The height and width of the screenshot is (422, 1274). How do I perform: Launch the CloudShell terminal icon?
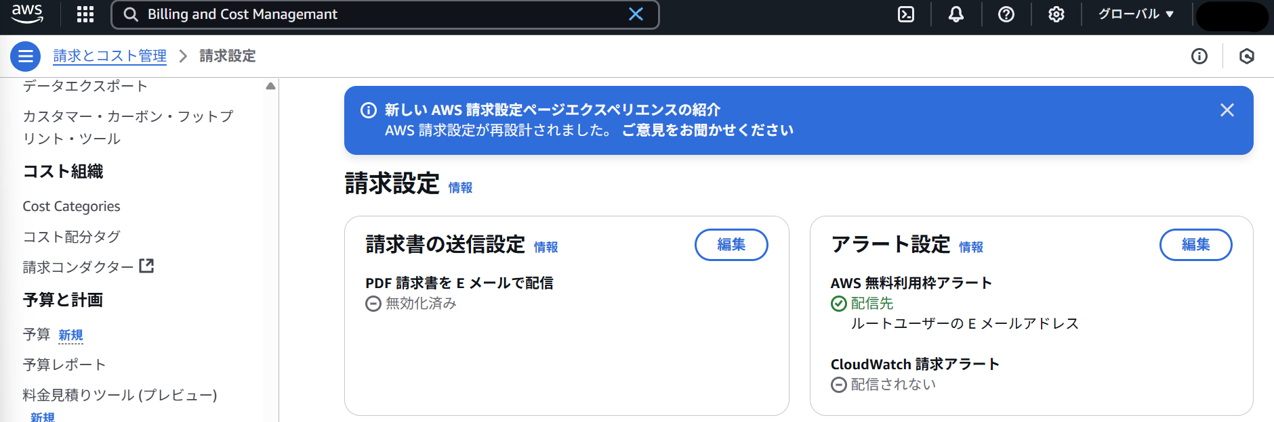[906, 14]
